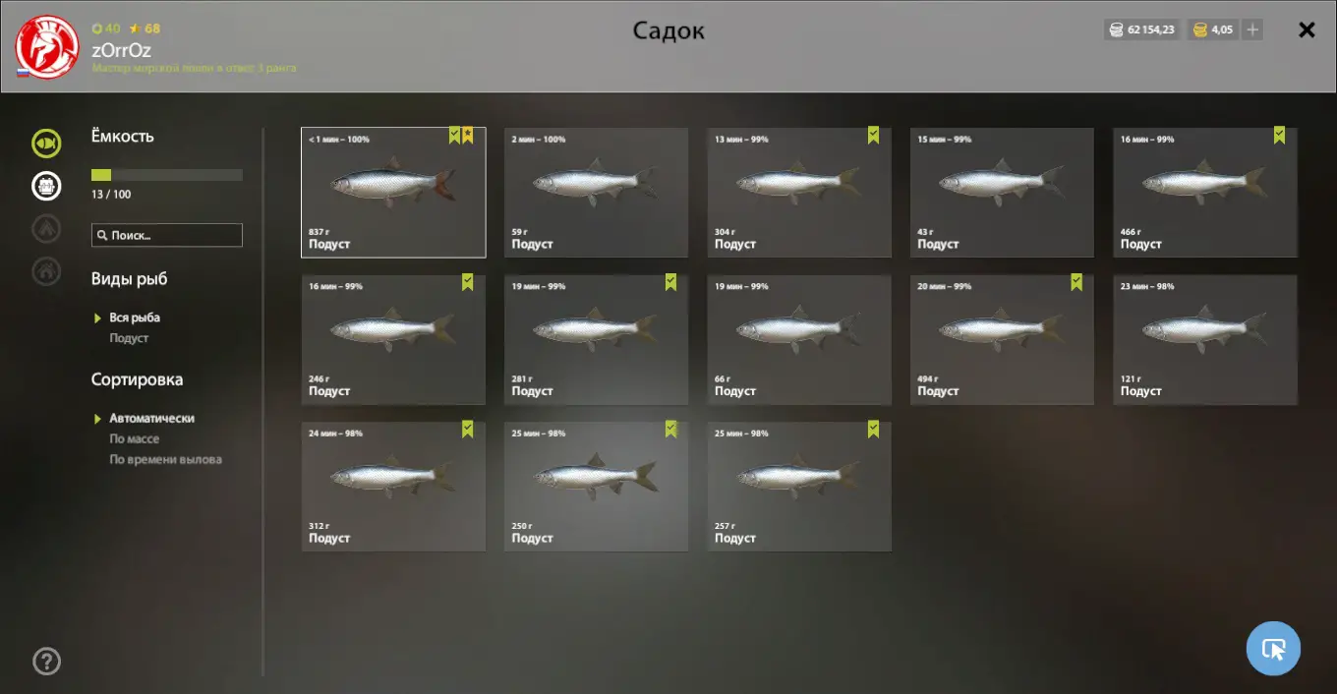The width and height of the screenshot is (1337, 694).
Task: Open the help question mark icon
Action: pos(47,662)
